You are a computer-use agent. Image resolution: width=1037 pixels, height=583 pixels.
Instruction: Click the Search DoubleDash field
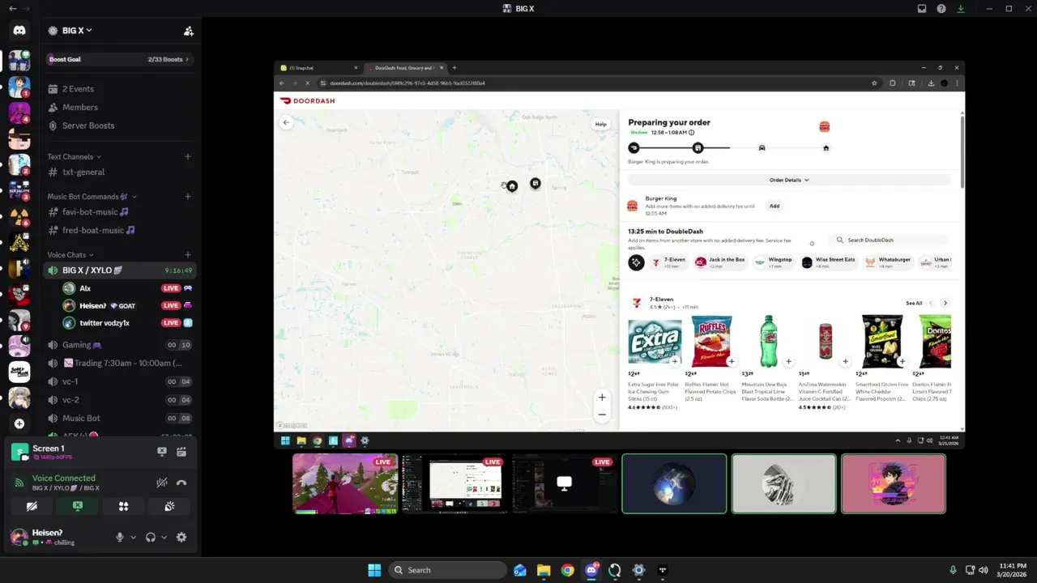click(888, 240)
